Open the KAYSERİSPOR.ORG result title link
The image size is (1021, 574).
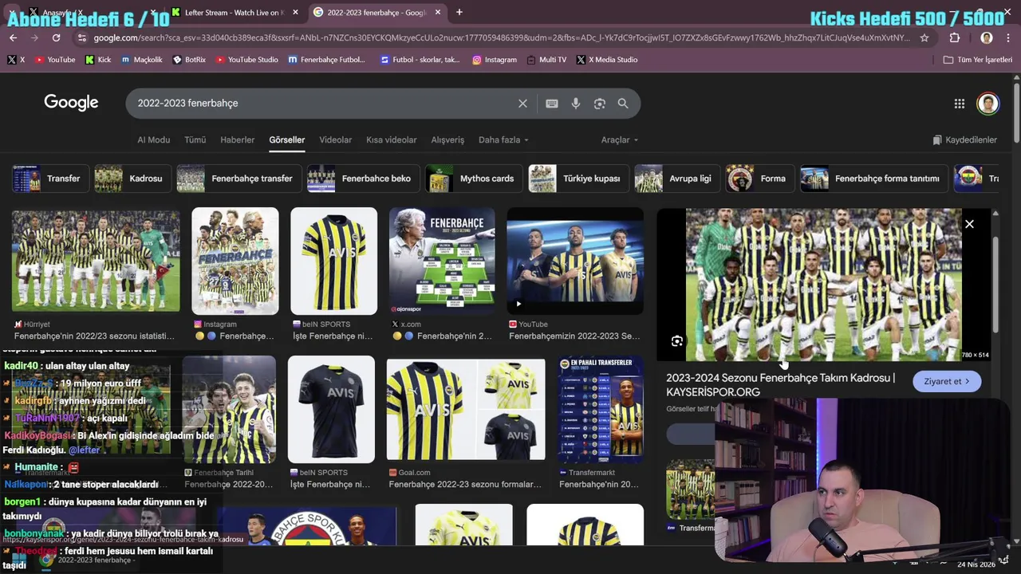pyautogui.click(x=780, y=384)
